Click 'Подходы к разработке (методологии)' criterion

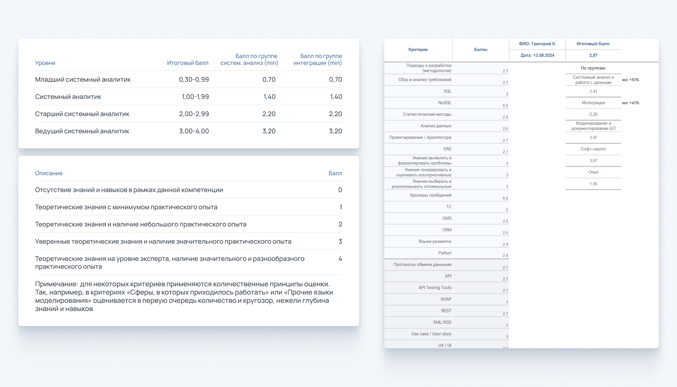429,68
